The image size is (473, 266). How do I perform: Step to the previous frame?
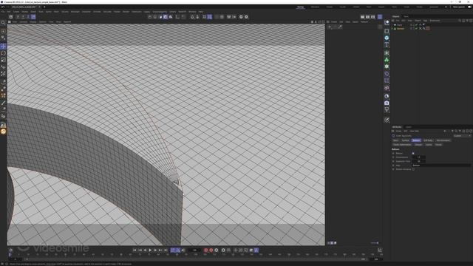tap(145, 250)
